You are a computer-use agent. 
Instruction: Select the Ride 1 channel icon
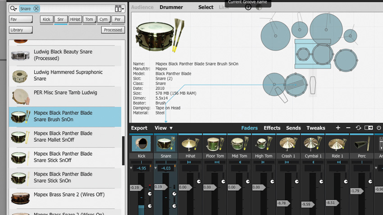point(337,144)
